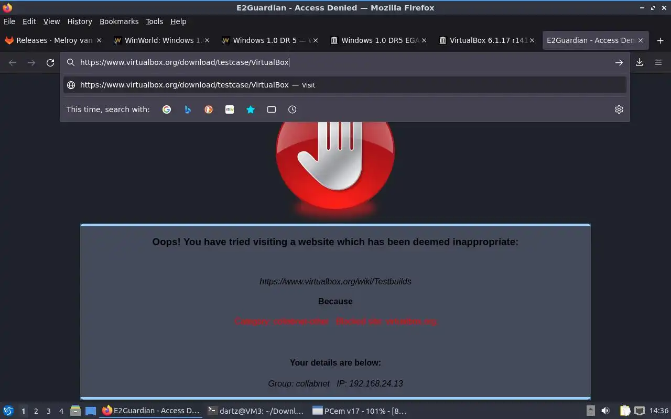671x419 pixels.
Task: Open the View menu
Action: point(51,21)
